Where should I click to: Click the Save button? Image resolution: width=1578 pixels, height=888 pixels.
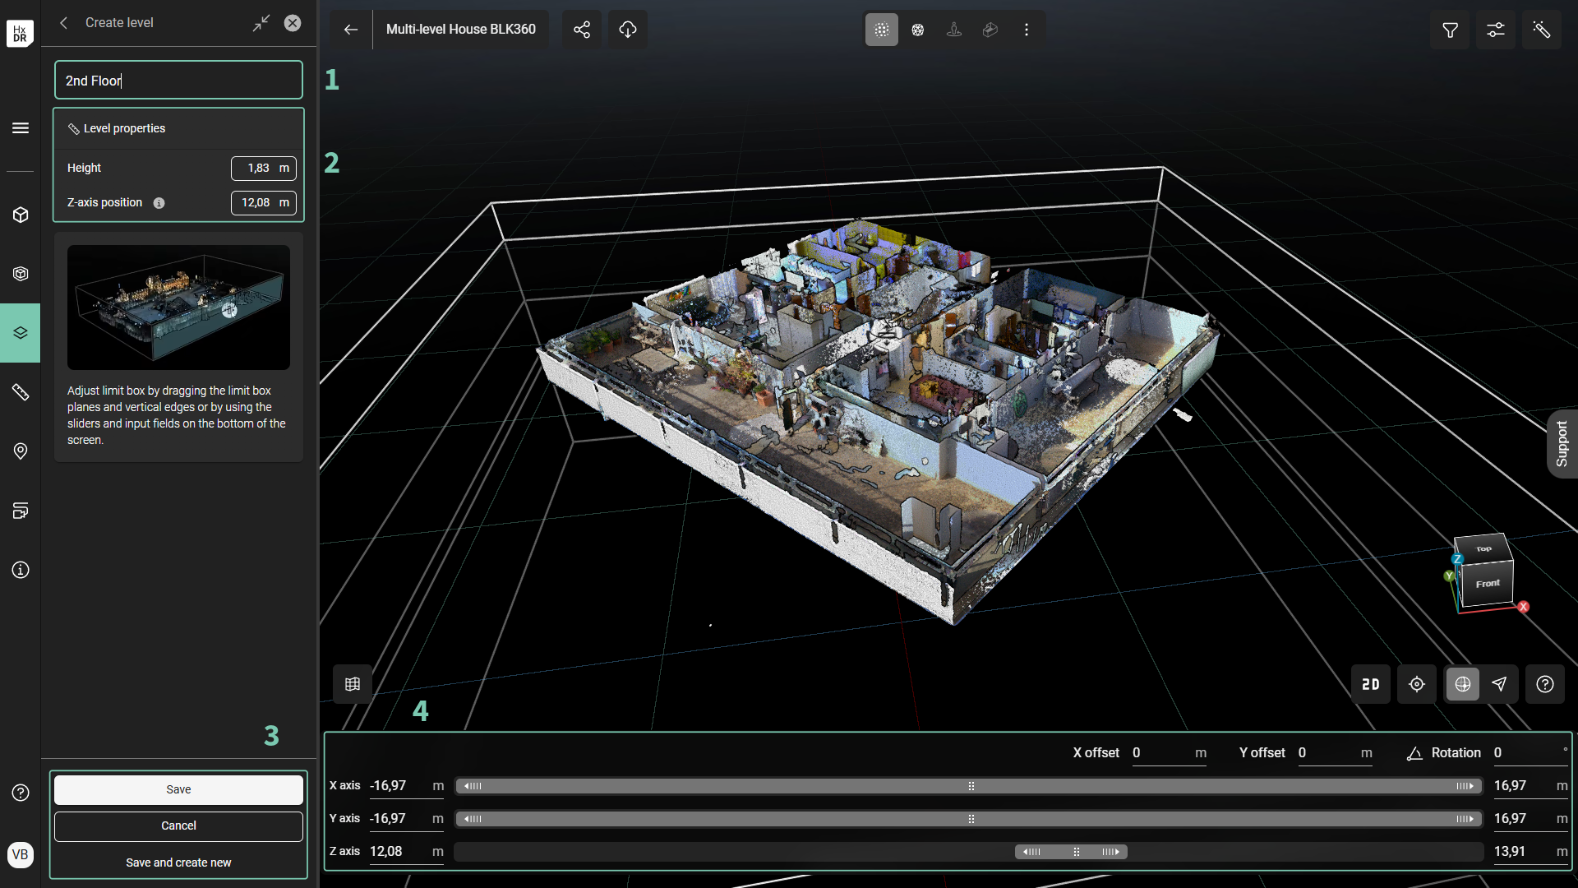pyautogui.click(x=178, y=789)
